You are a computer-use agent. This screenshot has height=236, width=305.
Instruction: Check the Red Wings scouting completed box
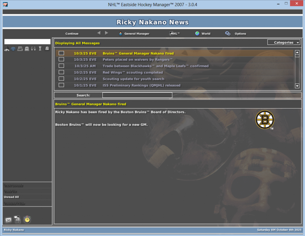click(x=61, y=72)
